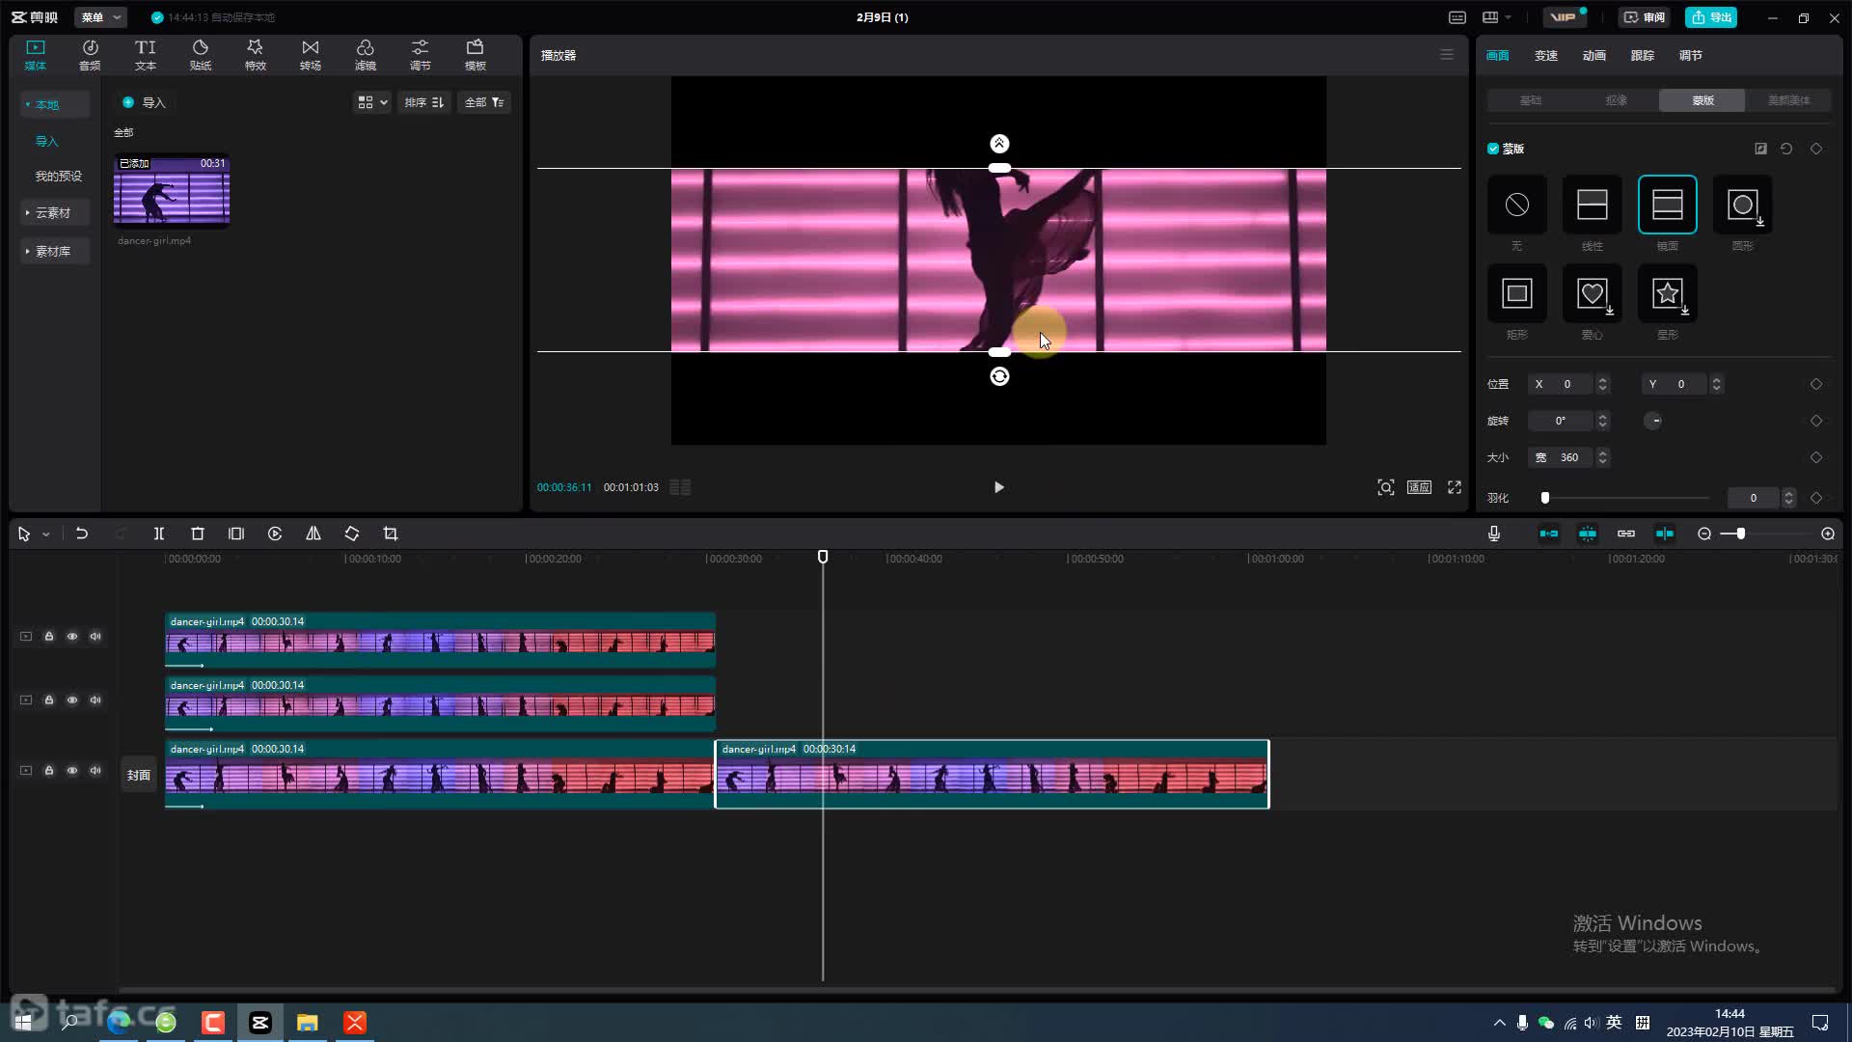The width and height of the screenshot is (1852, 1042).
Task: Open the 滤镜 filters panel
Action: pyautogui.click(x=365, y=55)
